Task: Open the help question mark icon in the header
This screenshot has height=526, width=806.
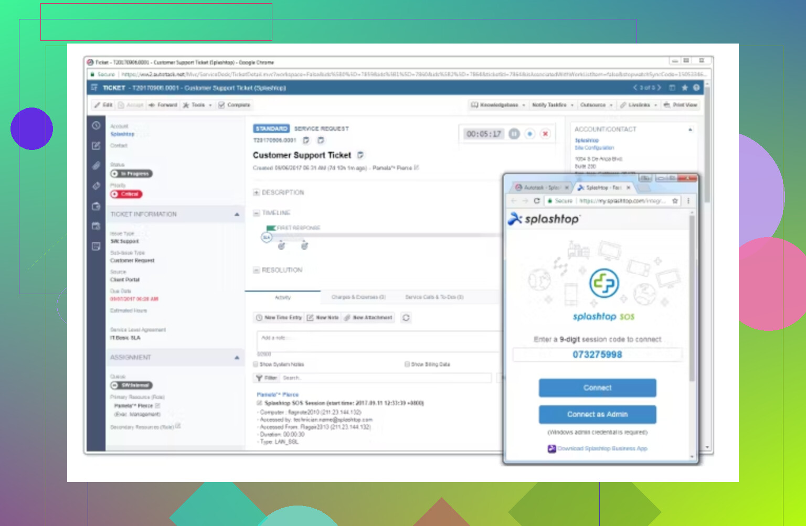Action: pos(696,88)
